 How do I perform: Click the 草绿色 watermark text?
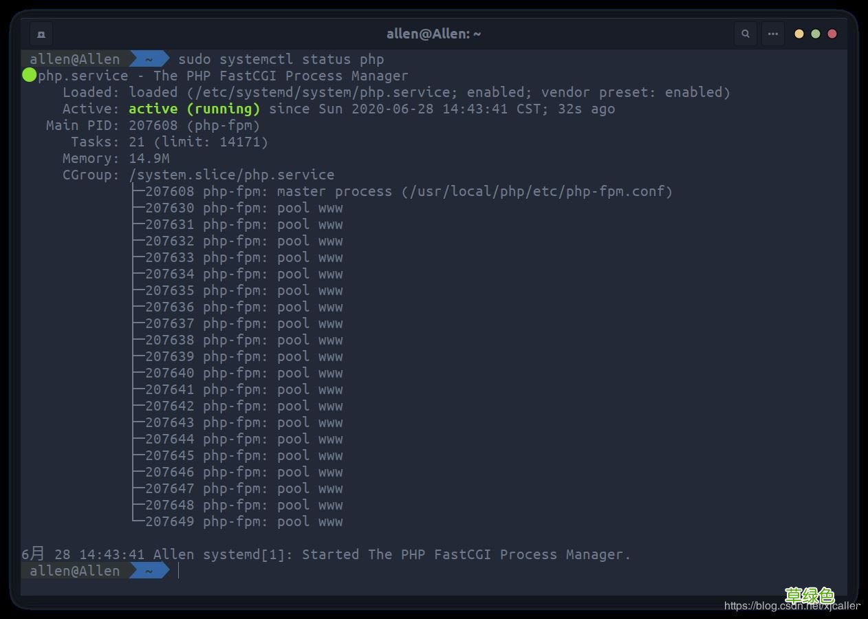(x=810, y=594)
